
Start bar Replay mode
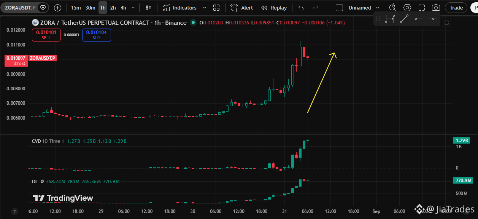tap(274, 8)
